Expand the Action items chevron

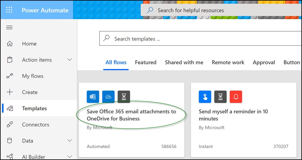pyautogui.click(x=70, y=60)
